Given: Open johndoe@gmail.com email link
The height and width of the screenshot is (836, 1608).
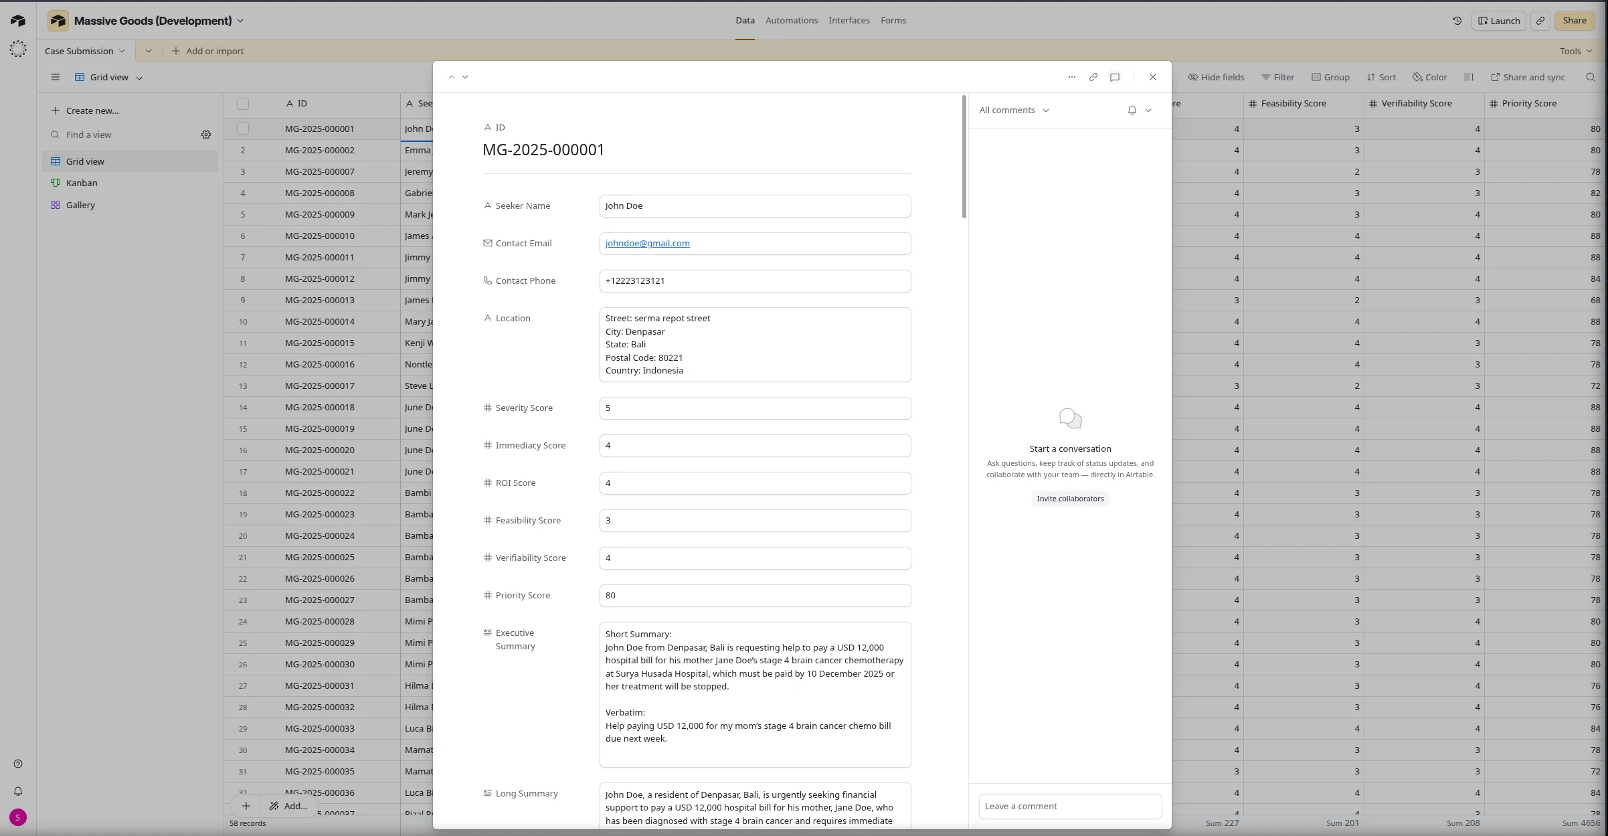Looking at the screenshot, I should coord(647,244).
